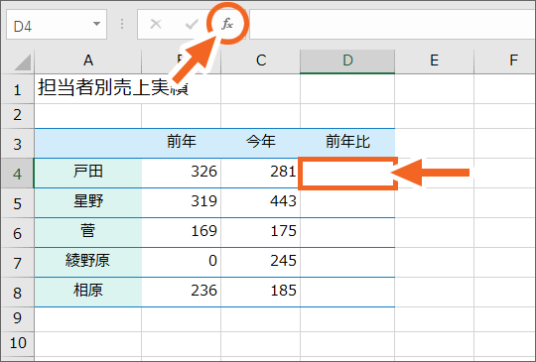The width and height of the screenshot is (536, 362).
Task: Click the cell containing 169
Action: tap(182, 232)
